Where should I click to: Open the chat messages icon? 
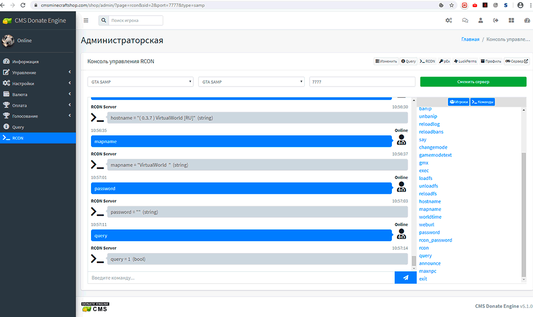[465, 20]
